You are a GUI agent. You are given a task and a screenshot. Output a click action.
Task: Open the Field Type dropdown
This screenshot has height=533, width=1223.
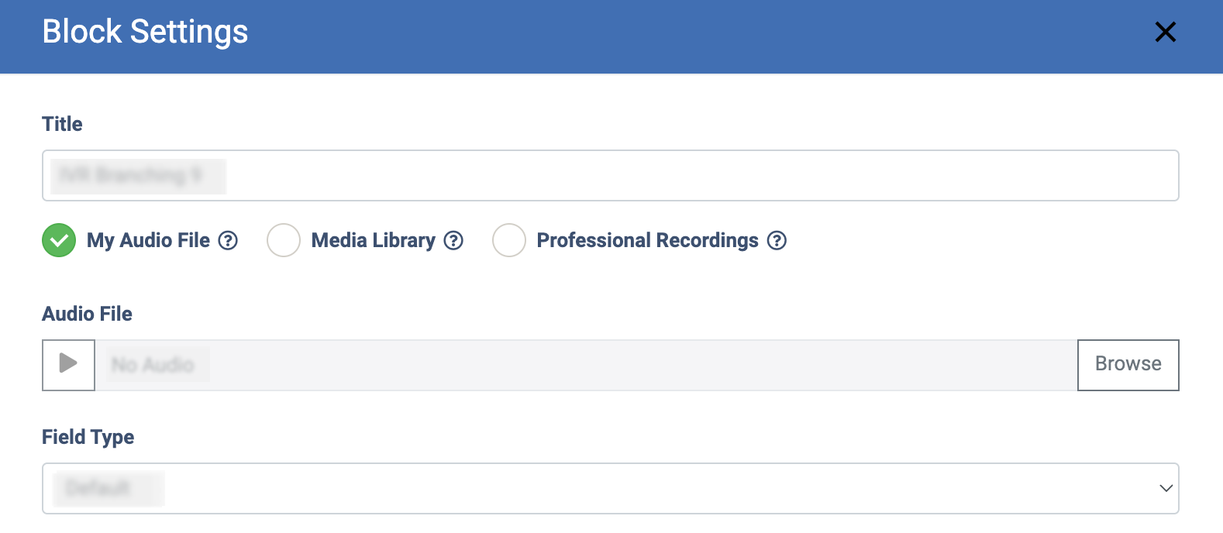coord(609,488)
